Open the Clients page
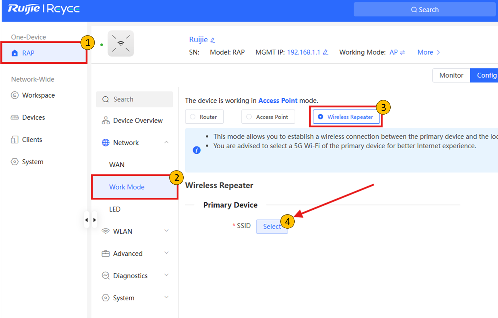The width and height of the screenshot is (498, 318). 32,140
